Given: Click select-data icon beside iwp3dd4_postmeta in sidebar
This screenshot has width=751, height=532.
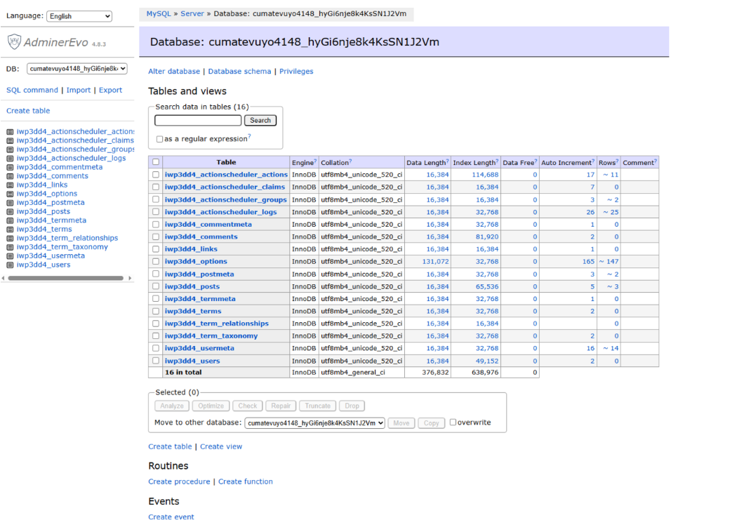Looking at the screenshot, I should click(10, 203).
